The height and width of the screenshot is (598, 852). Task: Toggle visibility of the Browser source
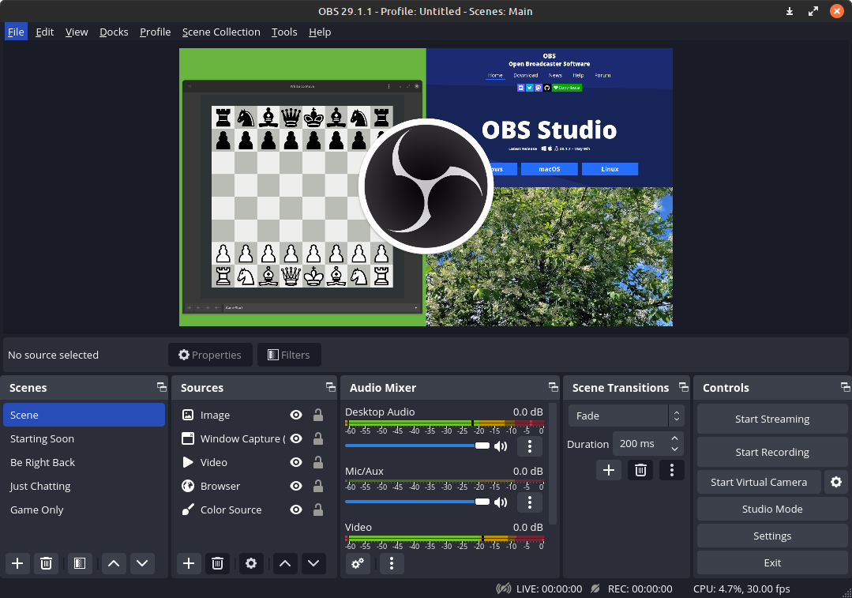click(296, 486)
